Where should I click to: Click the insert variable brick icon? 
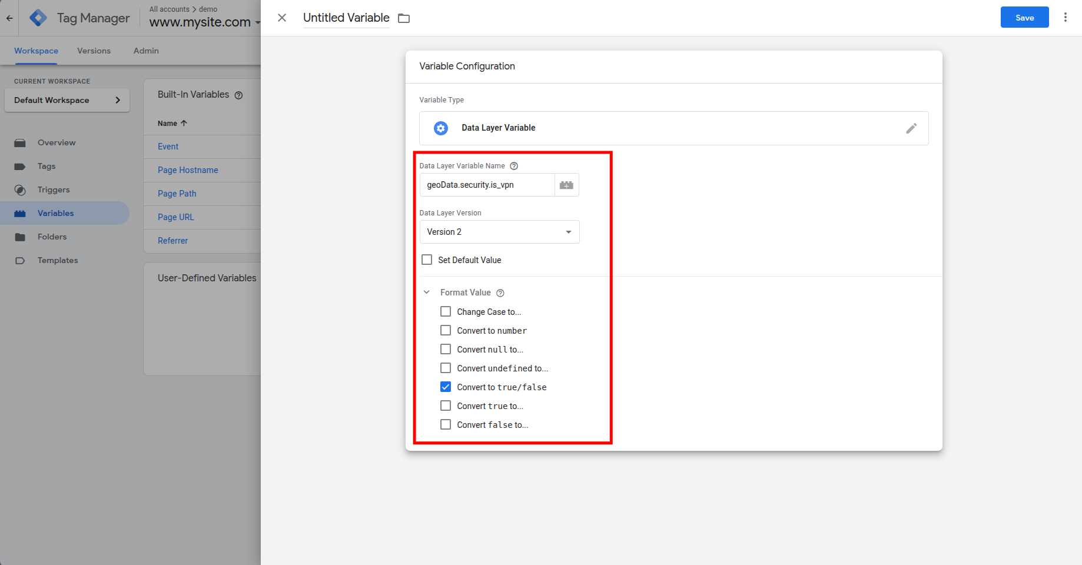[566, 185]
